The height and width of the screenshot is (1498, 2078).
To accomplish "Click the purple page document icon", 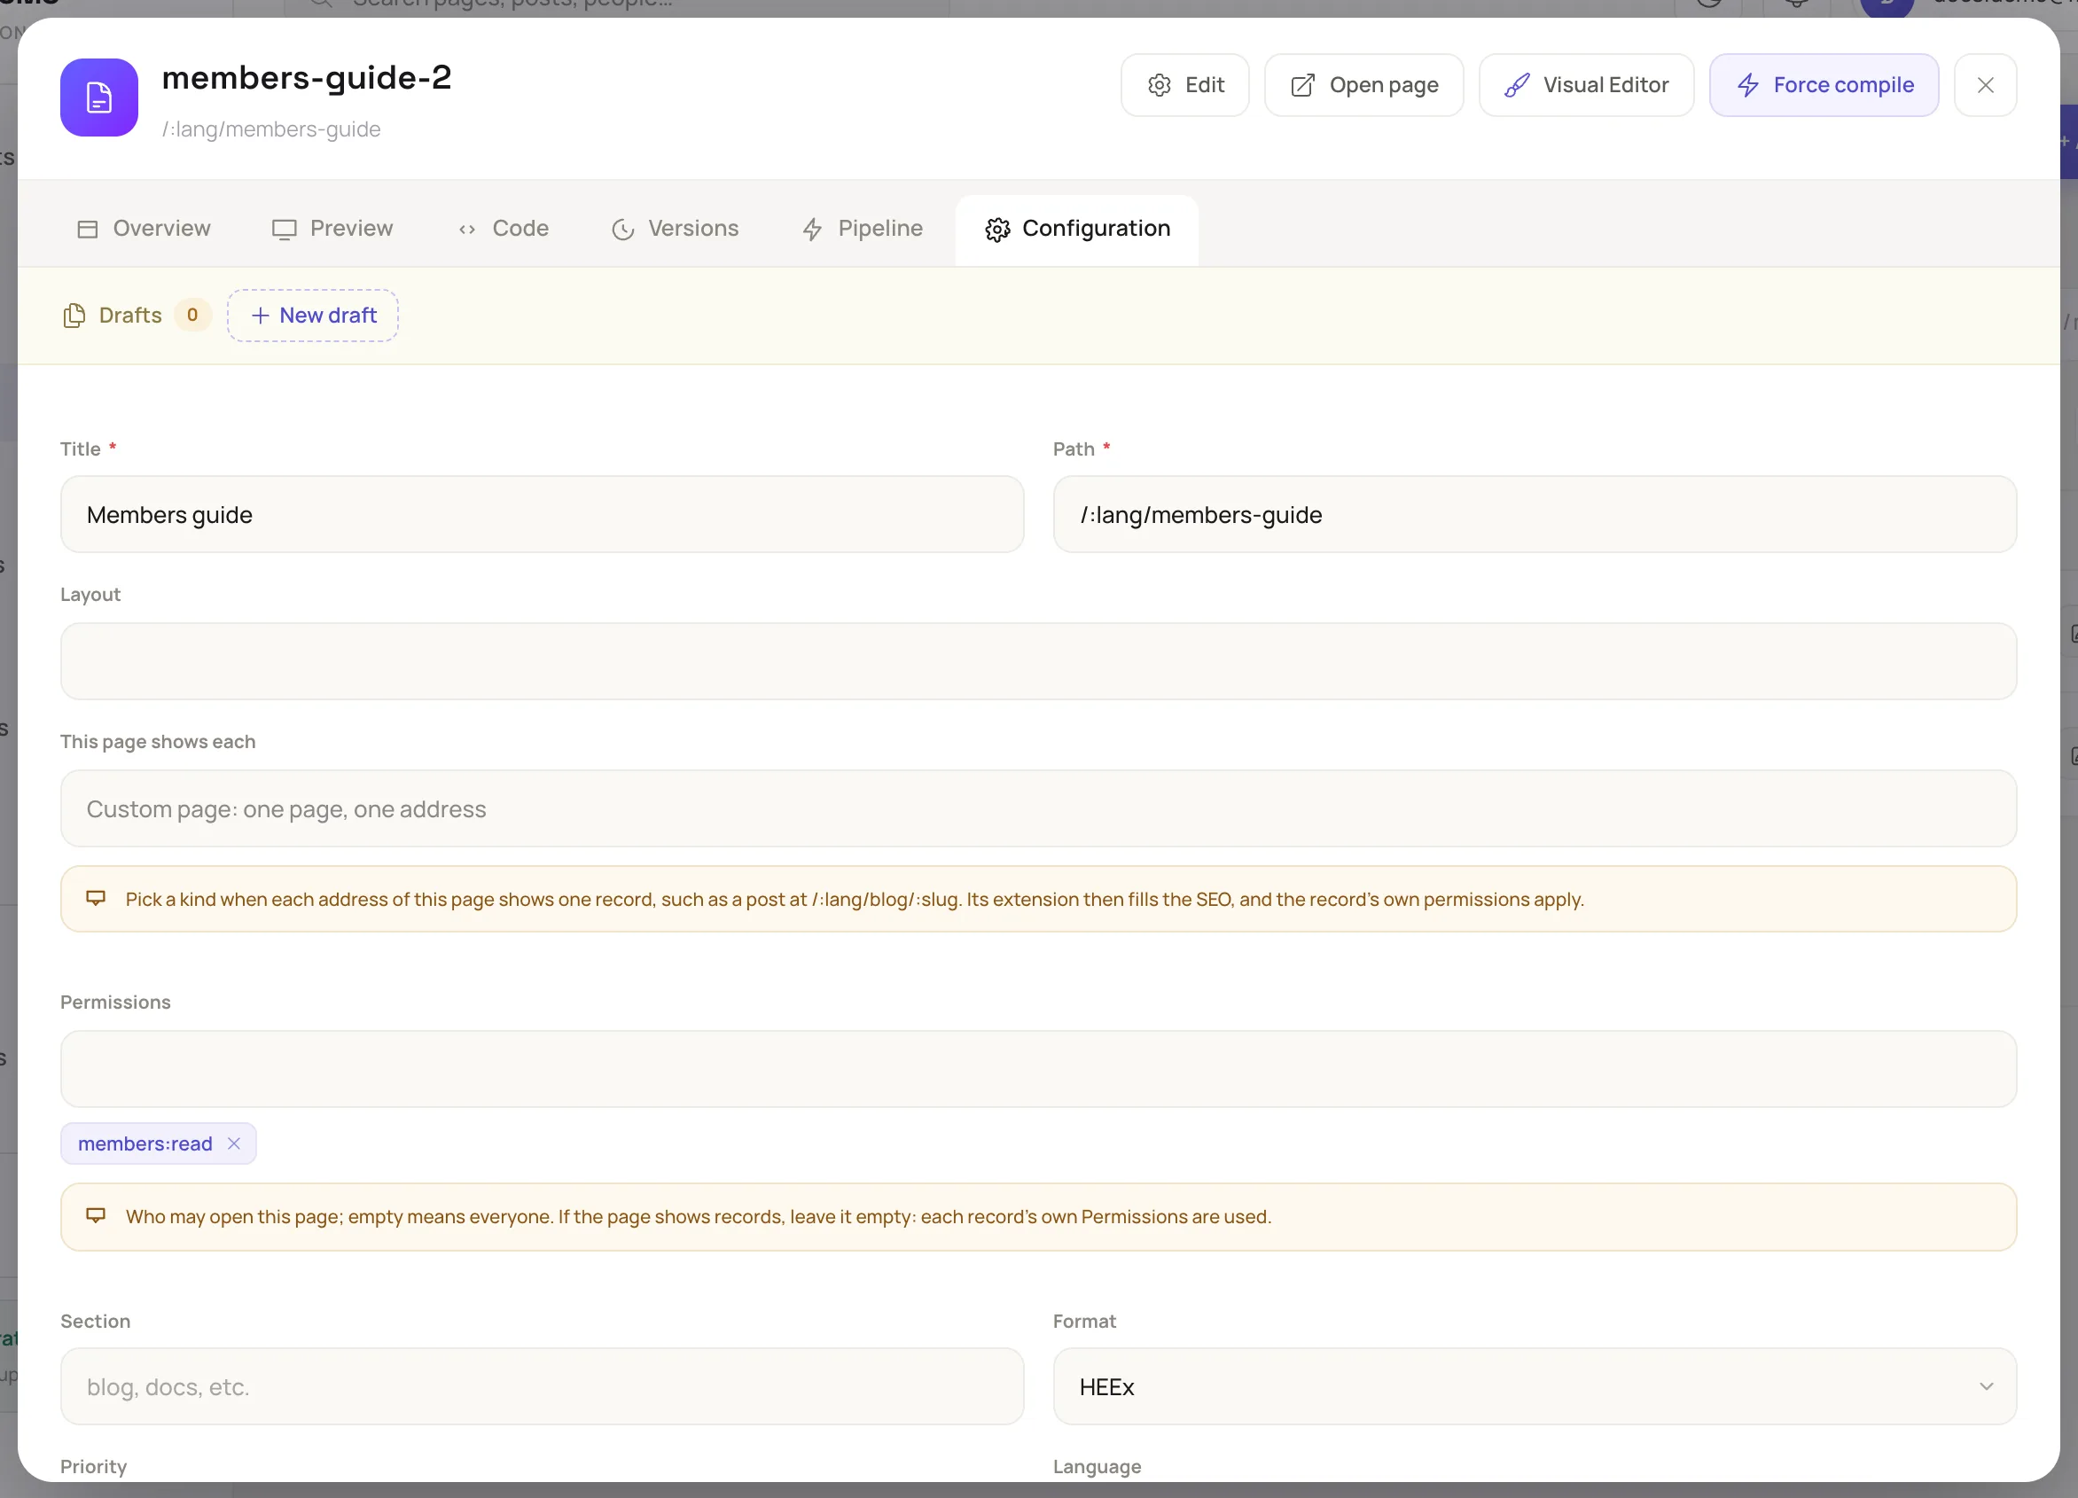I will (x=99, y=98).
